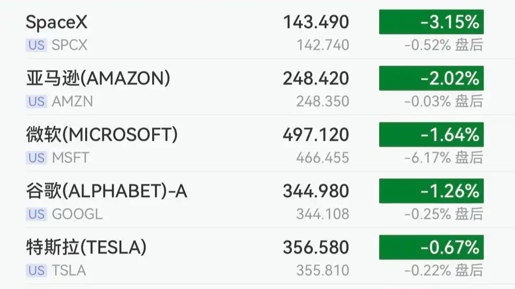515x289 pixels.
Task: Tap the US market badge beside GOOGL
Action: tap(36, 214)
